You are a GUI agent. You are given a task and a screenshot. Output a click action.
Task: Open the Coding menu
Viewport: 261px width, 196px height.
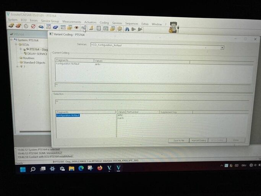(x=104, y=23)
